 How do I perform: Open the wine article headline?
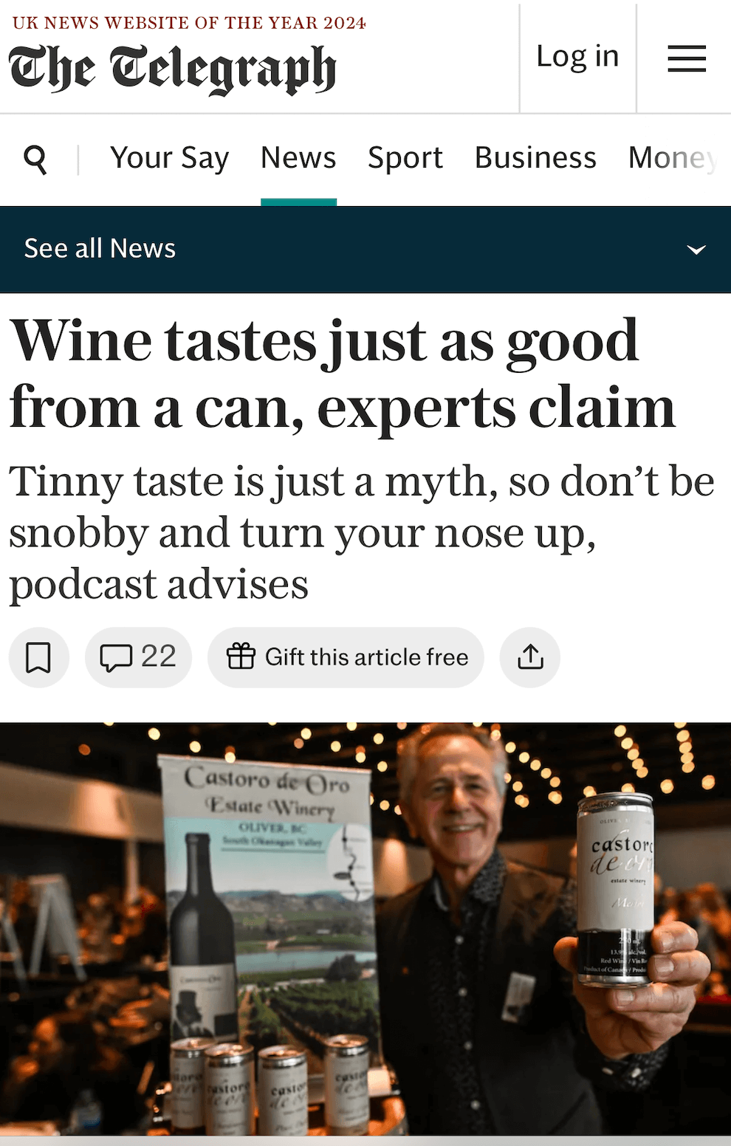pyautogui.click(x=342, y=373)
